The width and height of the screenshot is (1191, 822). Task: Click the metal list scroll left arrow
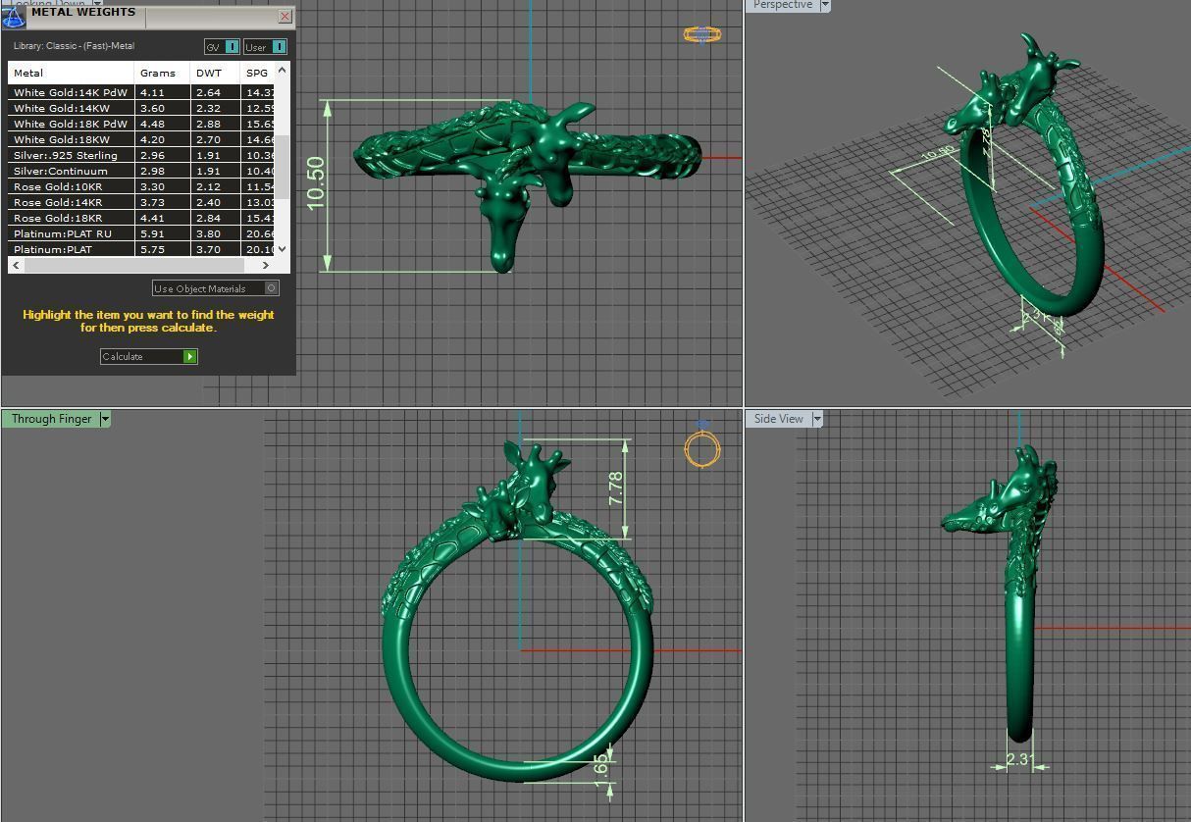tap(16, 265)
